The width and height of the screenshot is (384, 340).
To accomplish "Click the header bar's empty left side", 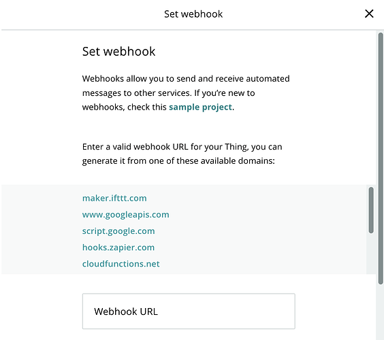I will pyautogui.click(x=81, y=14).
